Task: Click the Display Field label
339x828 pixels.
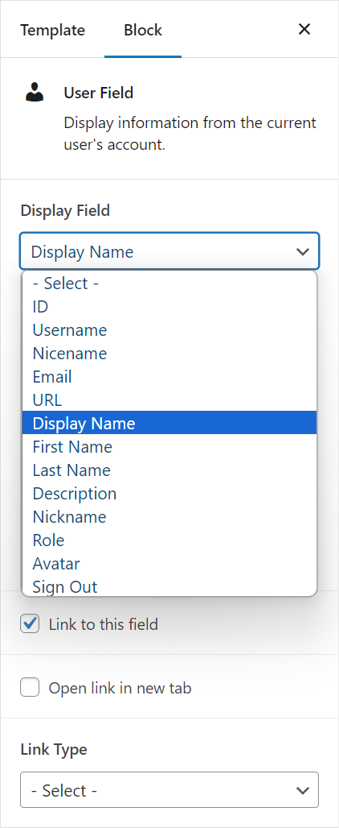Action: click(65, 211)
